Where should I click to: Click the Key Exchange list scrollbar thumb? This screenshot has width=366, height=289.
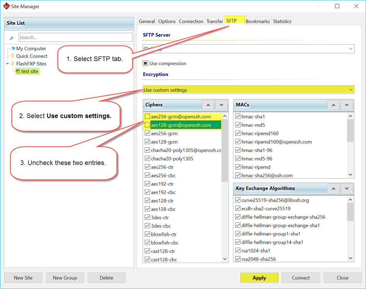350,212
